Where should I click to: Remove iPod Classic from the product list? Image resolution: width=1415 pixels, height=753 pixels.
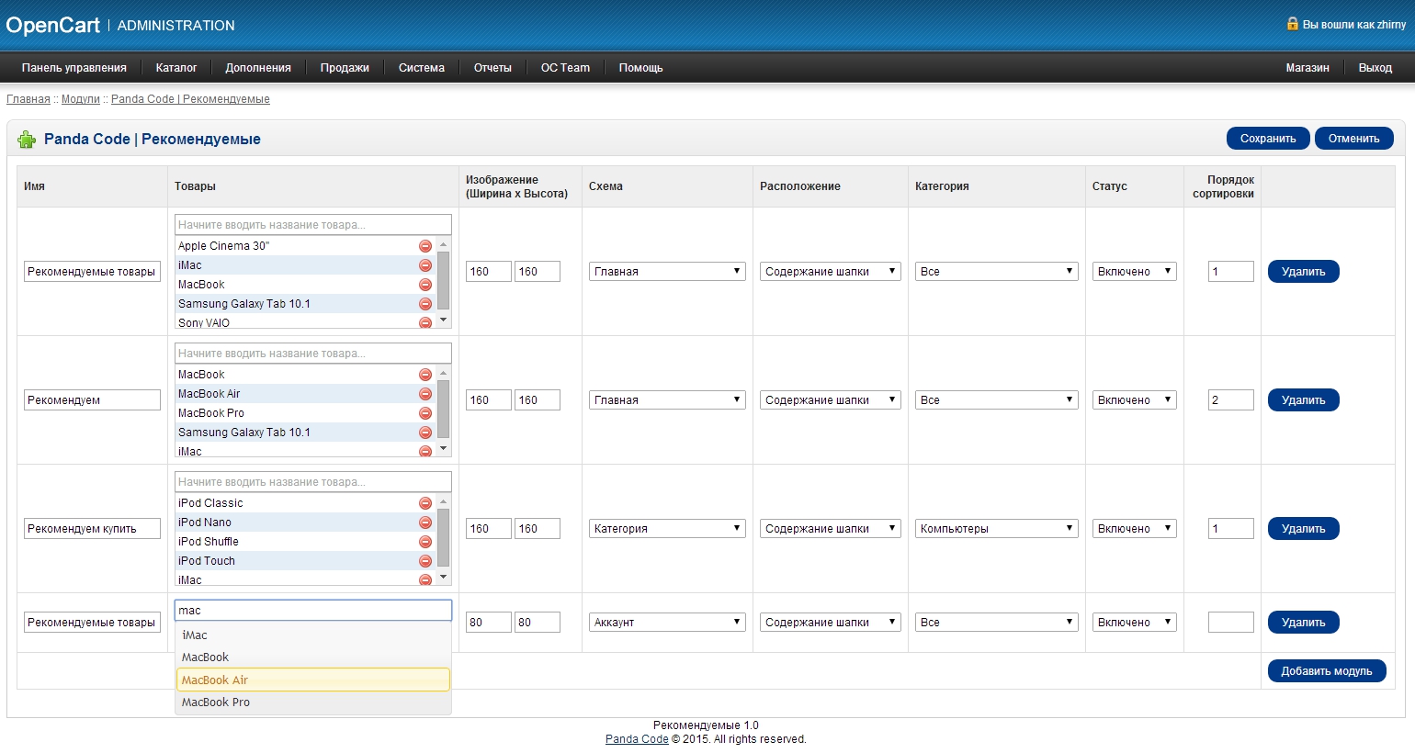point(425,503)
